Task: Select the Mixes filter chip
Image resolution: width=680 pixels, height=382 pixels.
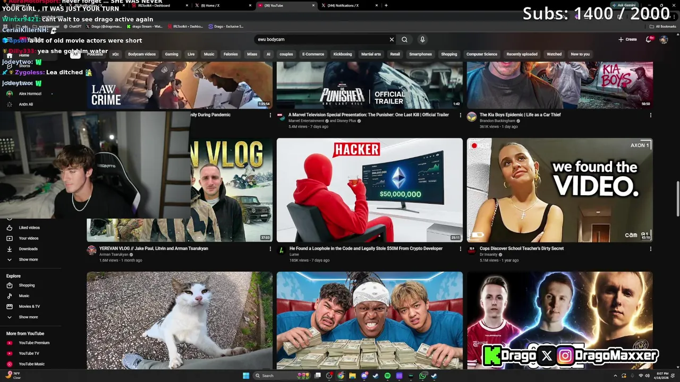Action: pos(252,54)
